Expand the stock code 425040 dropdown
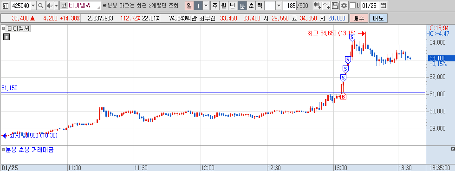Viewport: 455px width, 171px height. 33,6
